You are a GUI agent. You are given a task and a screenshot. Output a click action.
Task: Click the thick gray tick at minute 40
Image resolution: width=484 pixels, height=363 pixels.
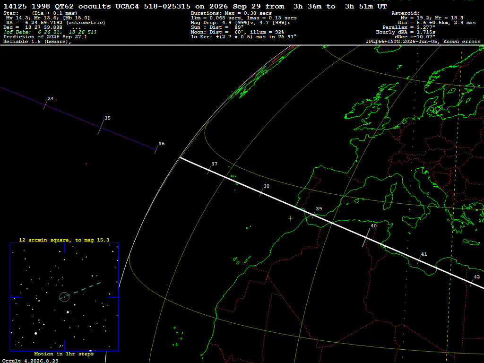(x=366, y=238)
